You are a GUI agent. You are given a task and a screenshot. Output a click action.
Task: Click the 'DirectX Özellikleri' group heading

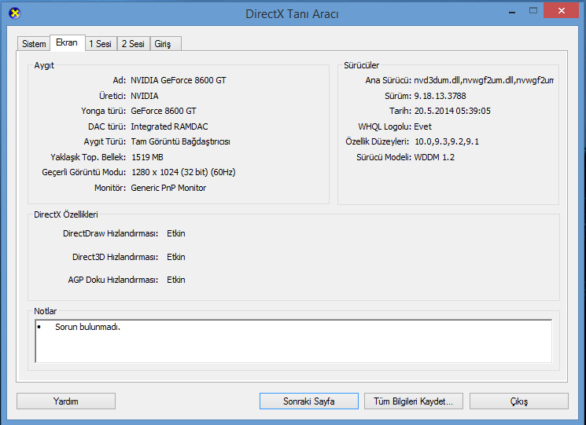66,214
